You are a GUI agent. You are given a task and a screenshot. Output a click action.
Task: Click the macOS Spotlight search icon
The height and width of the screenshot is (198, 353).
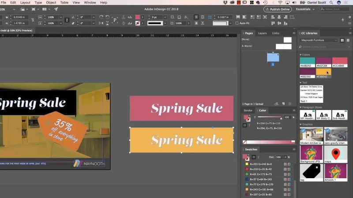331,3
